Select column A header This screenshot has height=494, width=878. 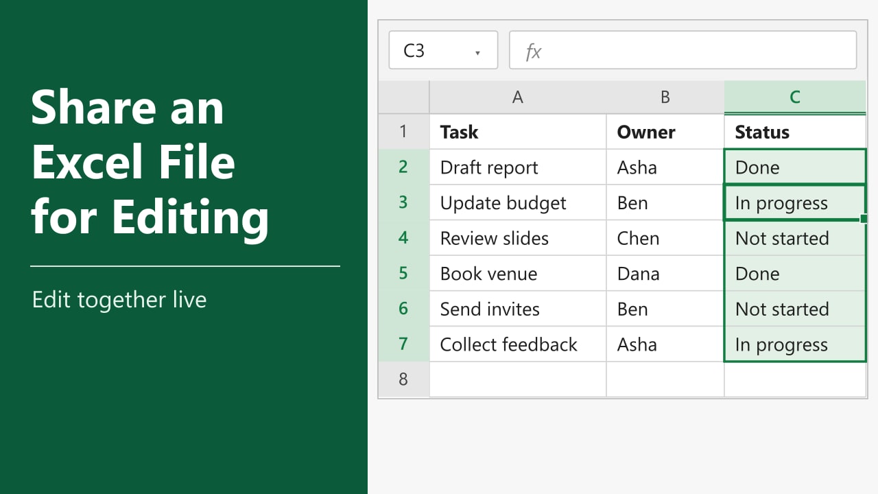pyautogui.click(x=518, y=97)
